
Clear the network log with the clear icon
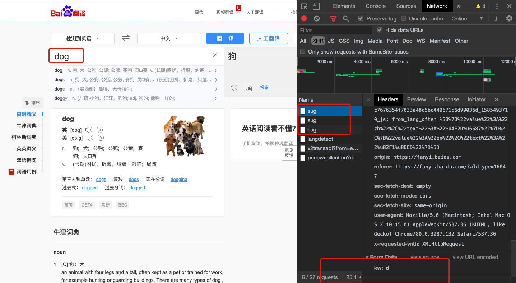pyautogui.click(x=316, y=18)
